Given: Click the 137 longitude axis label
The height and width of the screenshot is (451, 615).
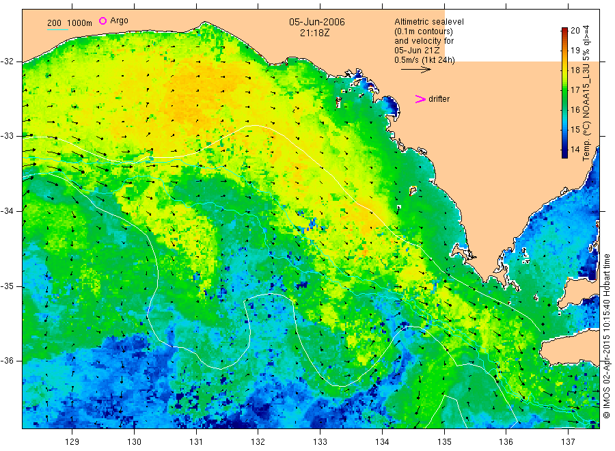Looking at the screenshot, I should (x=568, y=442).
